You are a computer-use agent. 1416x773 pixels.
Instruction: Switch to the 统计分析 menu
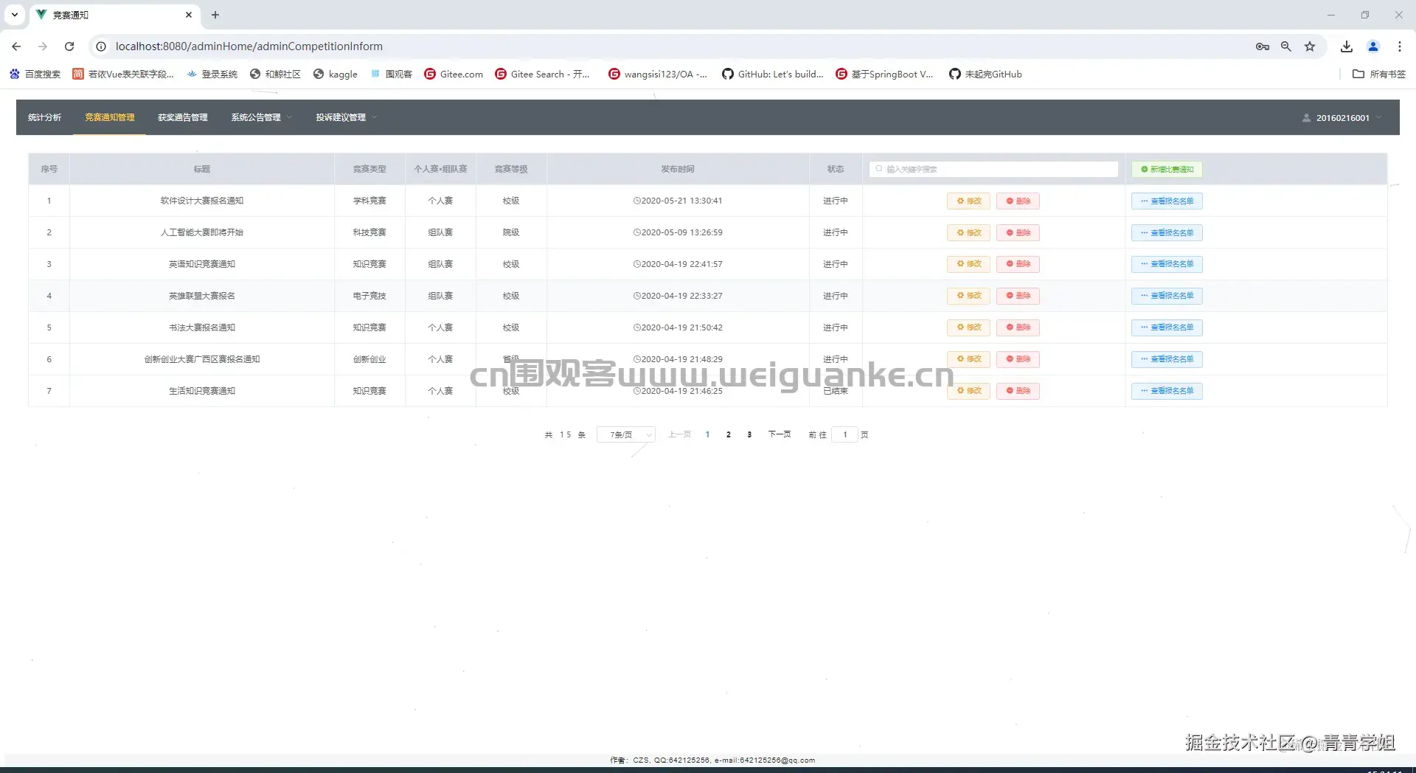click(x=44, y=117)
